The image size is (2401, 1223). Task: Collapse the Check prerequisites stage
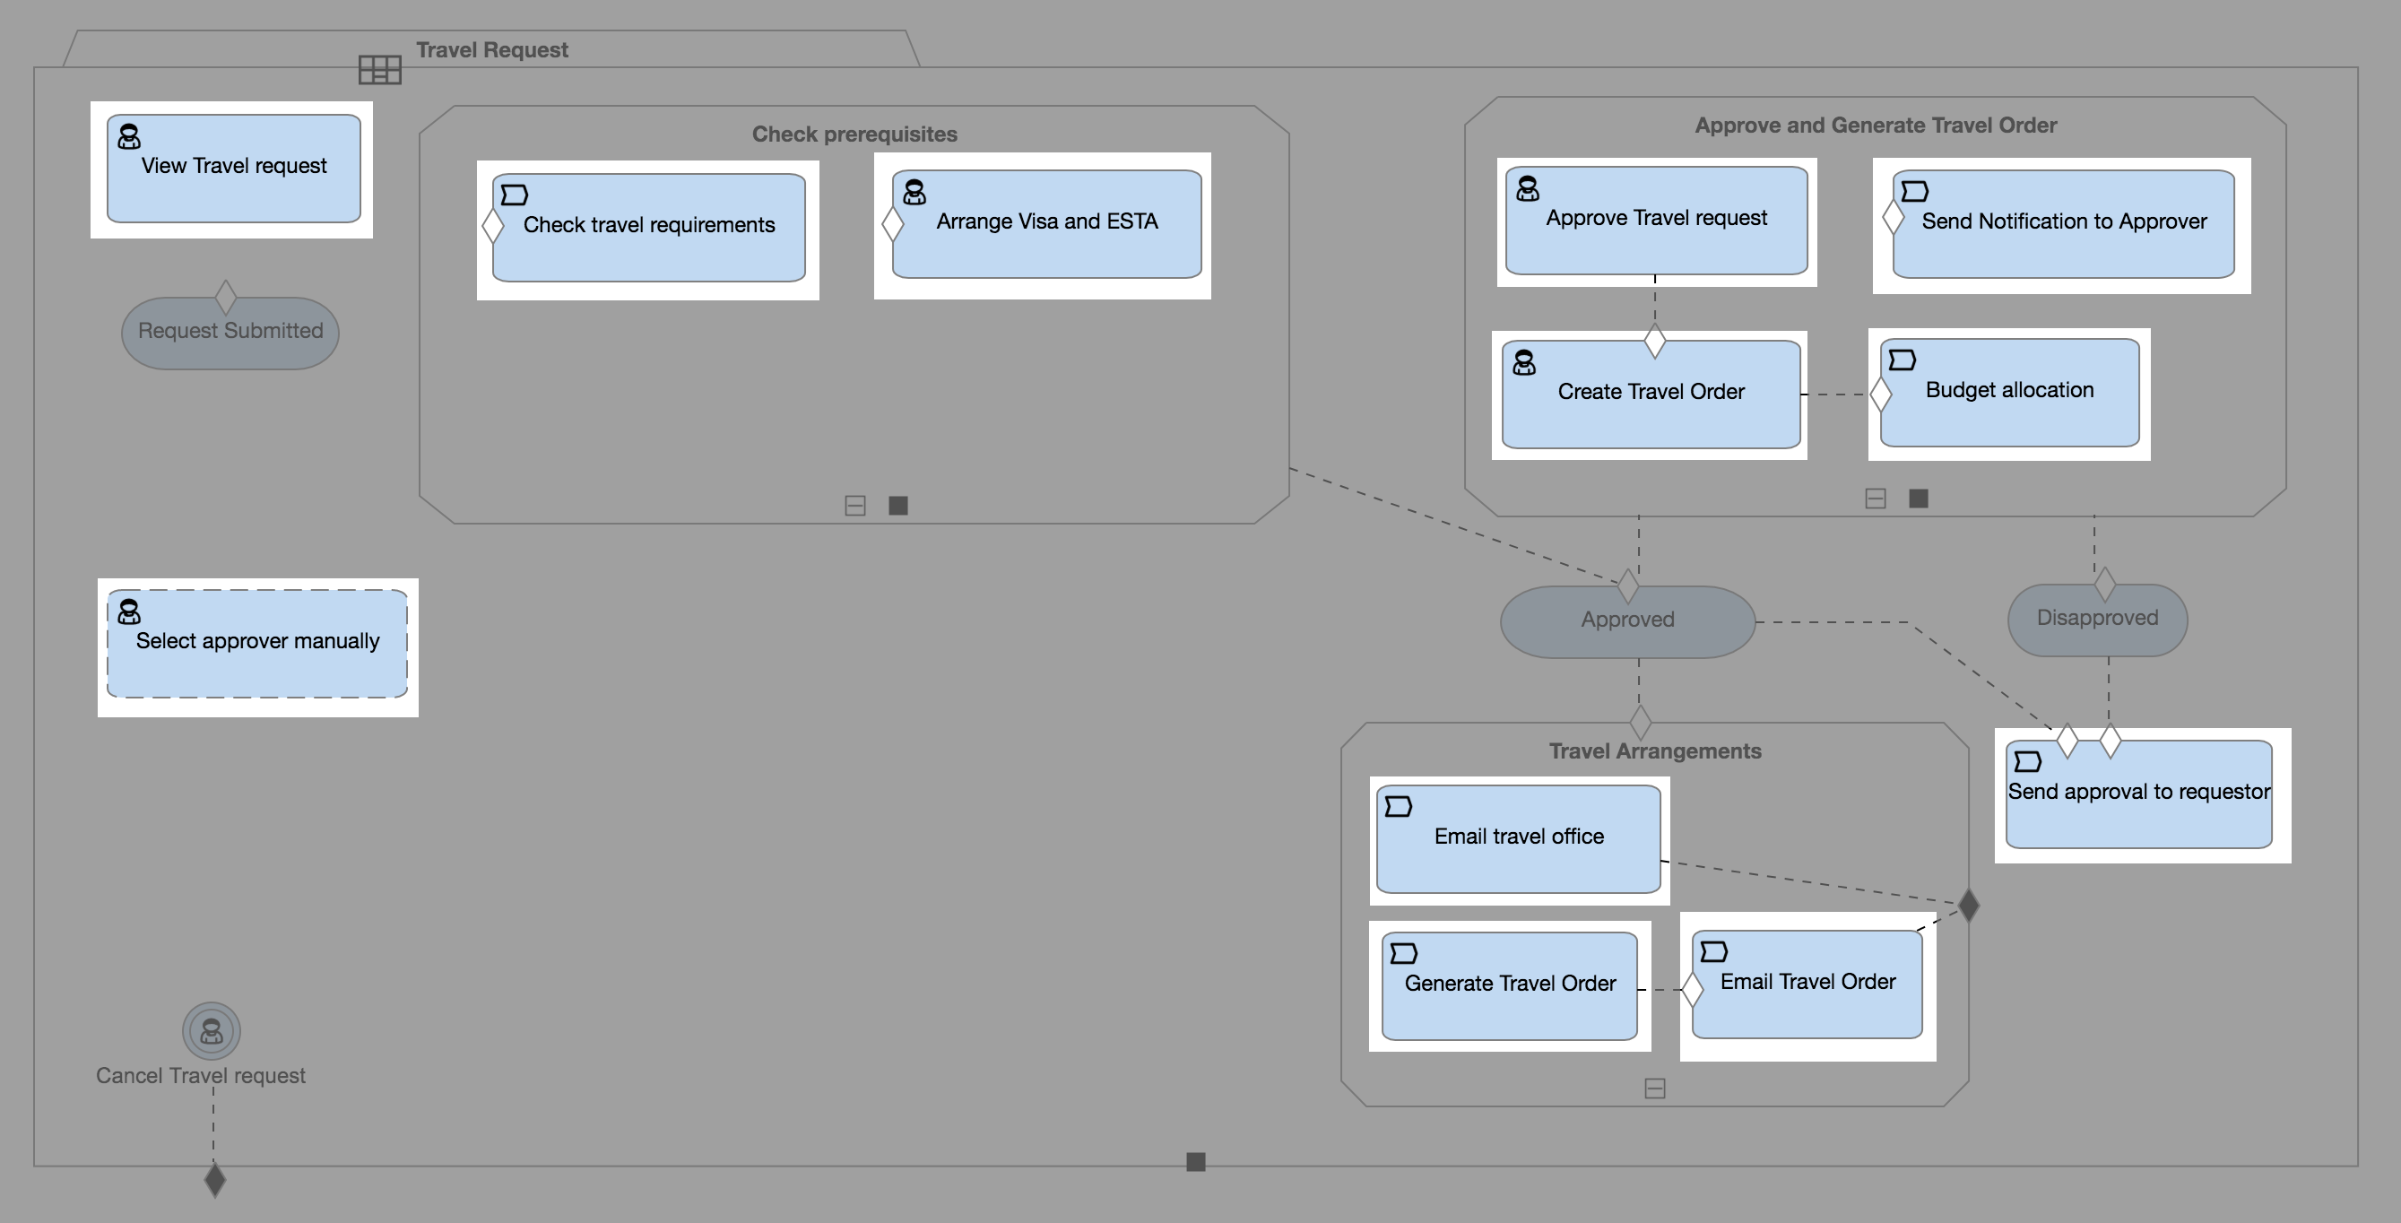[x=854, y=505]
